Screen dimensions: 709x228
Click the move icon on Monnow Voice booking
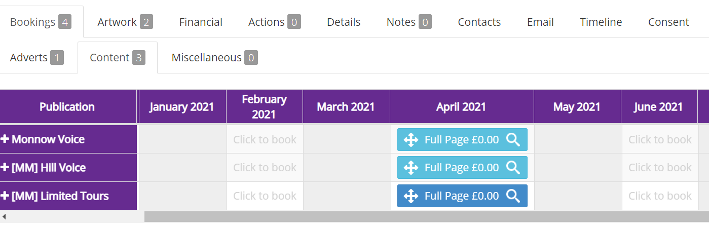pyautogui.click(x=411, y=140)
